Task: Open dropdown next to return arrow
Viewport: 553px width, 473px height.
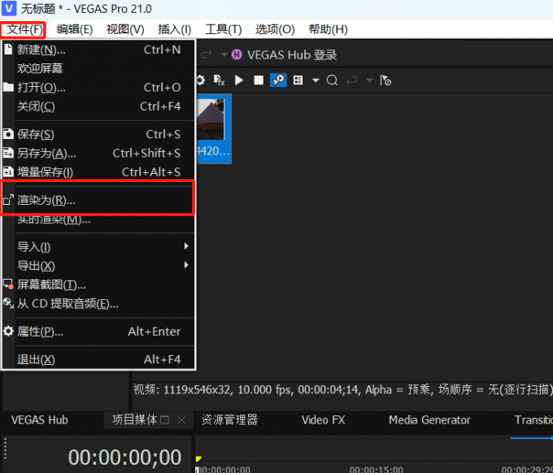Action: (x=369, y=80)
